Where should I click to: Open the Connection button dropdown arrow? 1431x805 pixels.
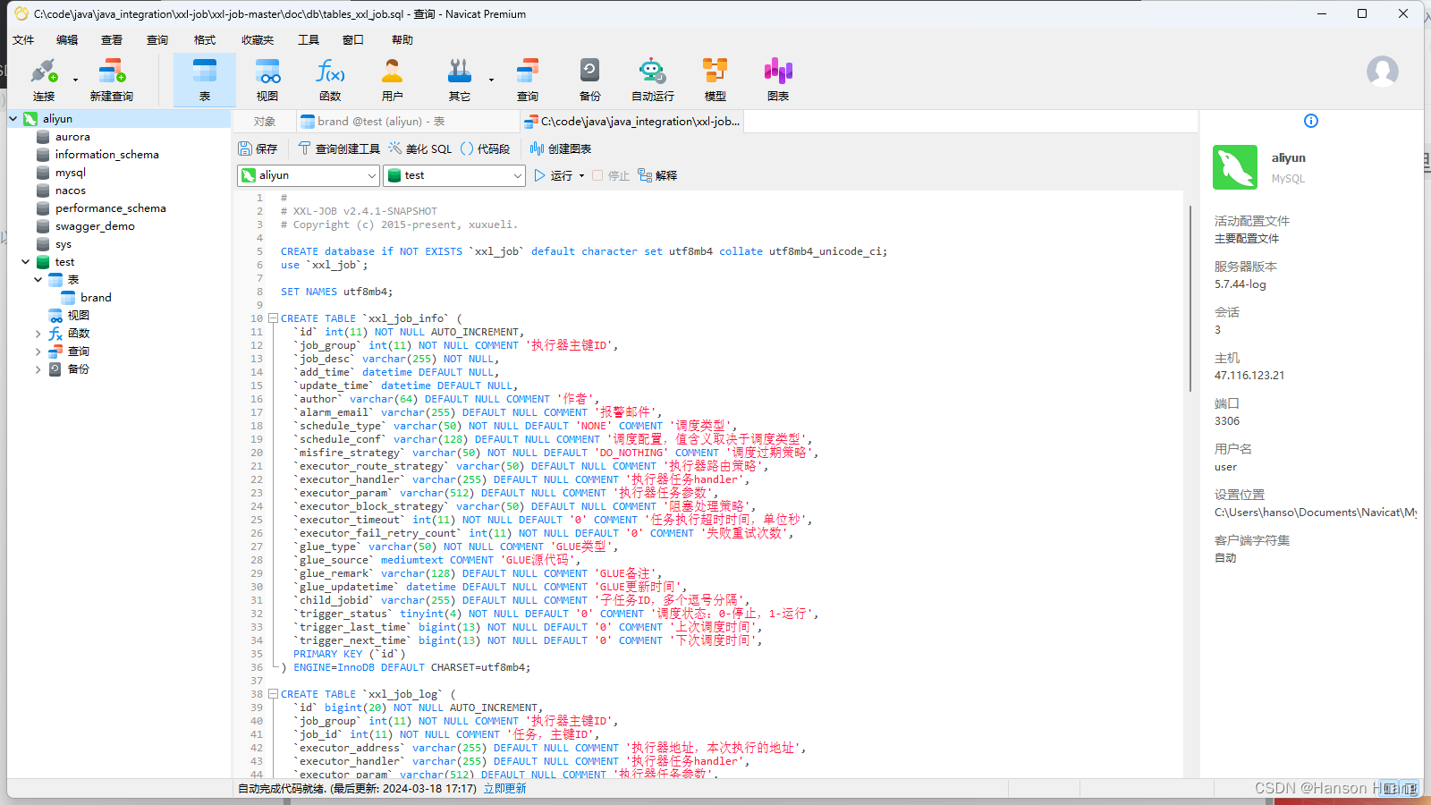pos(75,80)
